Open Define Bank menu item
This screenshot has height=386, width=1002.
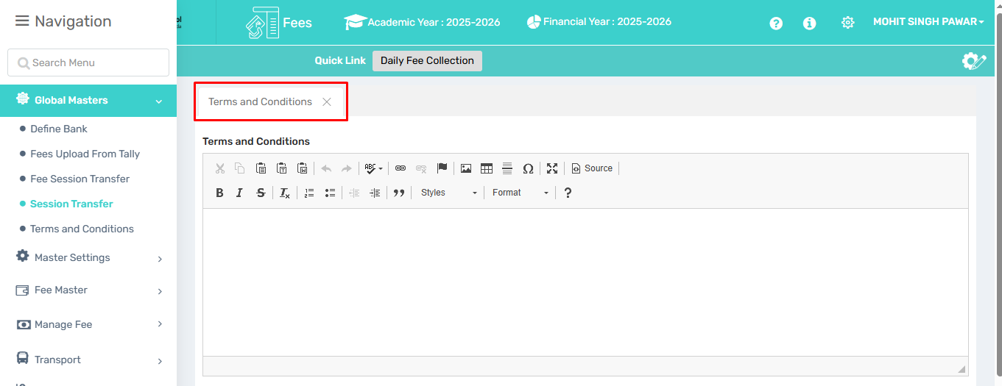[x=59, y=129]
